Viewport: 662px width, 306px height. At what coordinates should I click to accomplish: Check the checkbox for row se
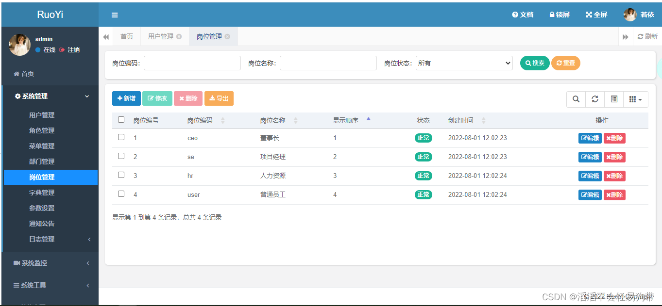[x=121, y=156]
